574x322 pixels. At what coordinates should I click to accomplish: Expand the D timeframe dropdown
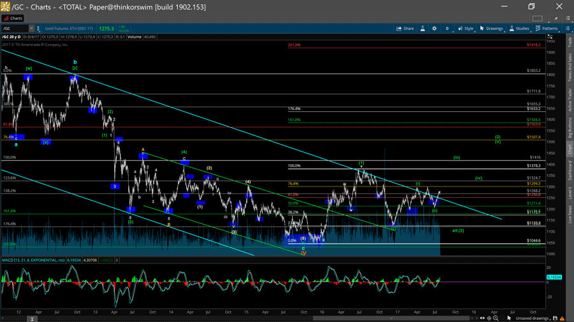447,29
